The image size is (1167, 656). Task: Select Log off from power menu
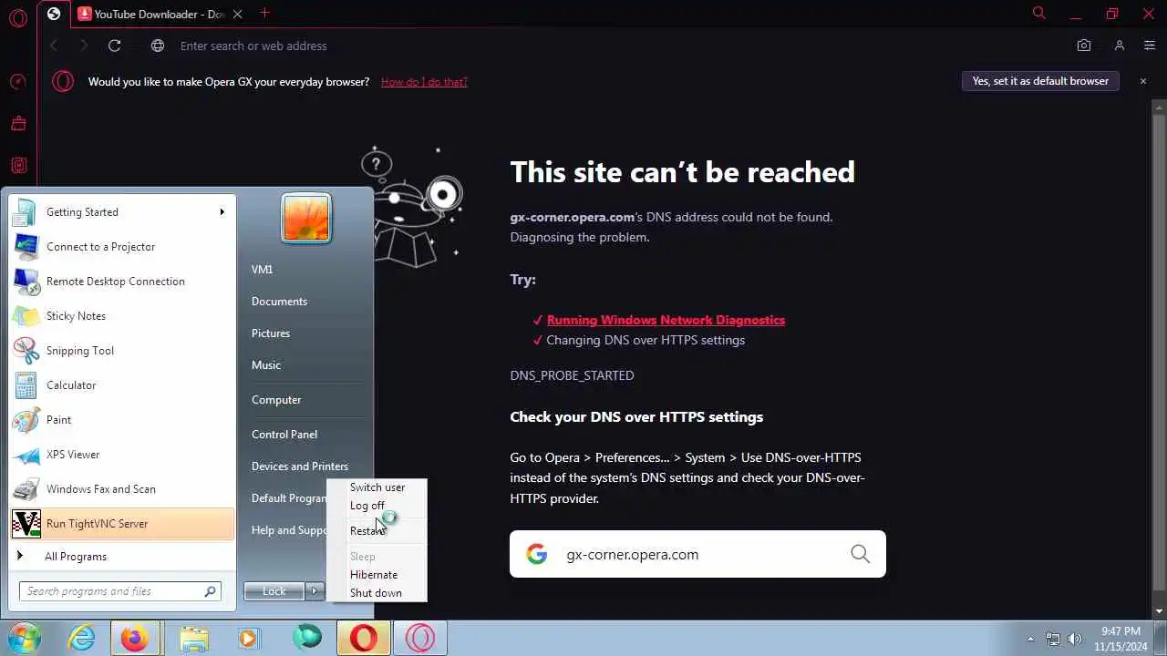tap(377, 506)
